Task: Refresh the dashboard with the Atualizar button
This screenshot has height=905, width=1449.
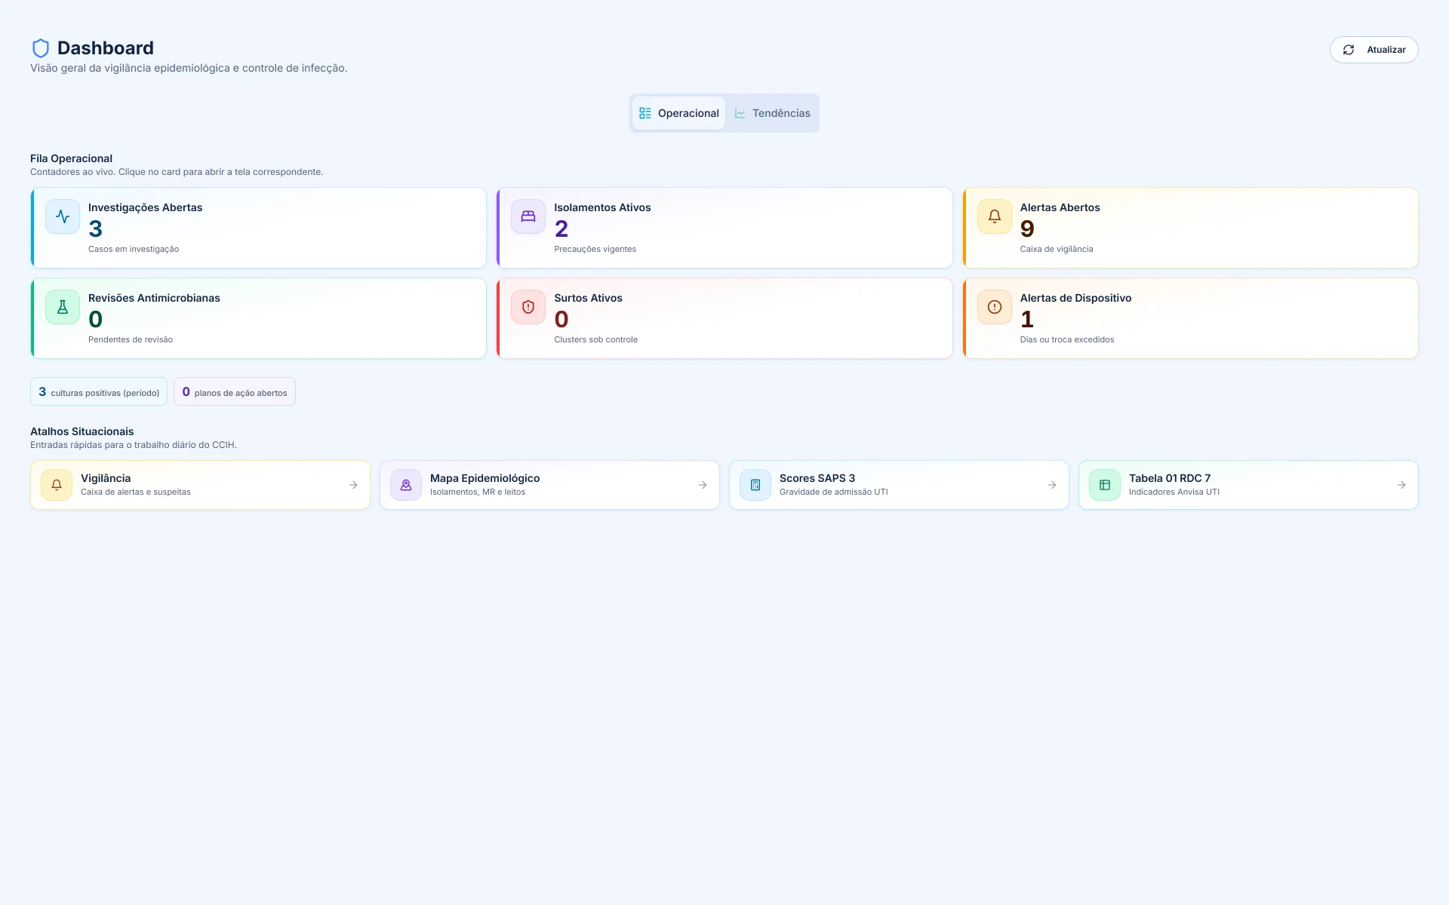Action: click(x=1374, y=50)
